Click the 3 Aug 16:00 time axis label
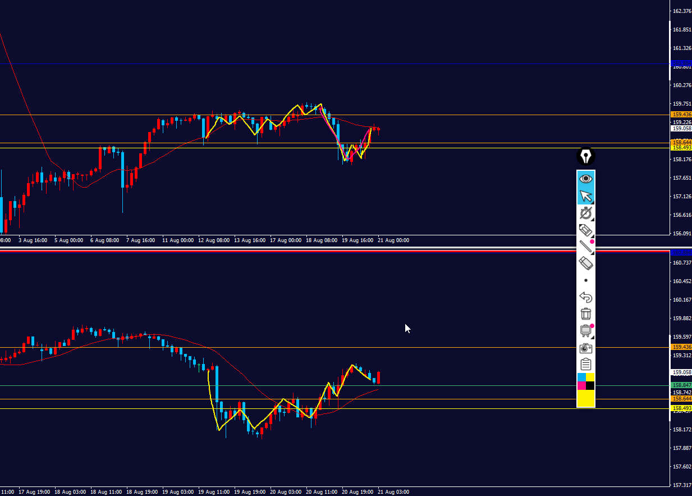This screenshot has height=496, width=692. click(33, 240)
